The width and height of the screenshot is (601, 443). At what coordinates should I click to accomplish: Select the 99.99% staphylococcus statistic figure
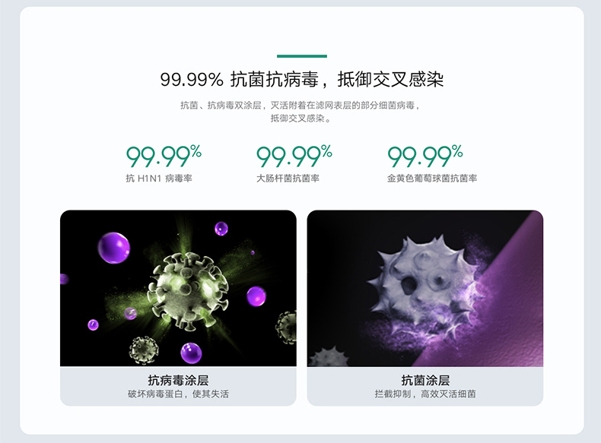click(x=425, y=156)
